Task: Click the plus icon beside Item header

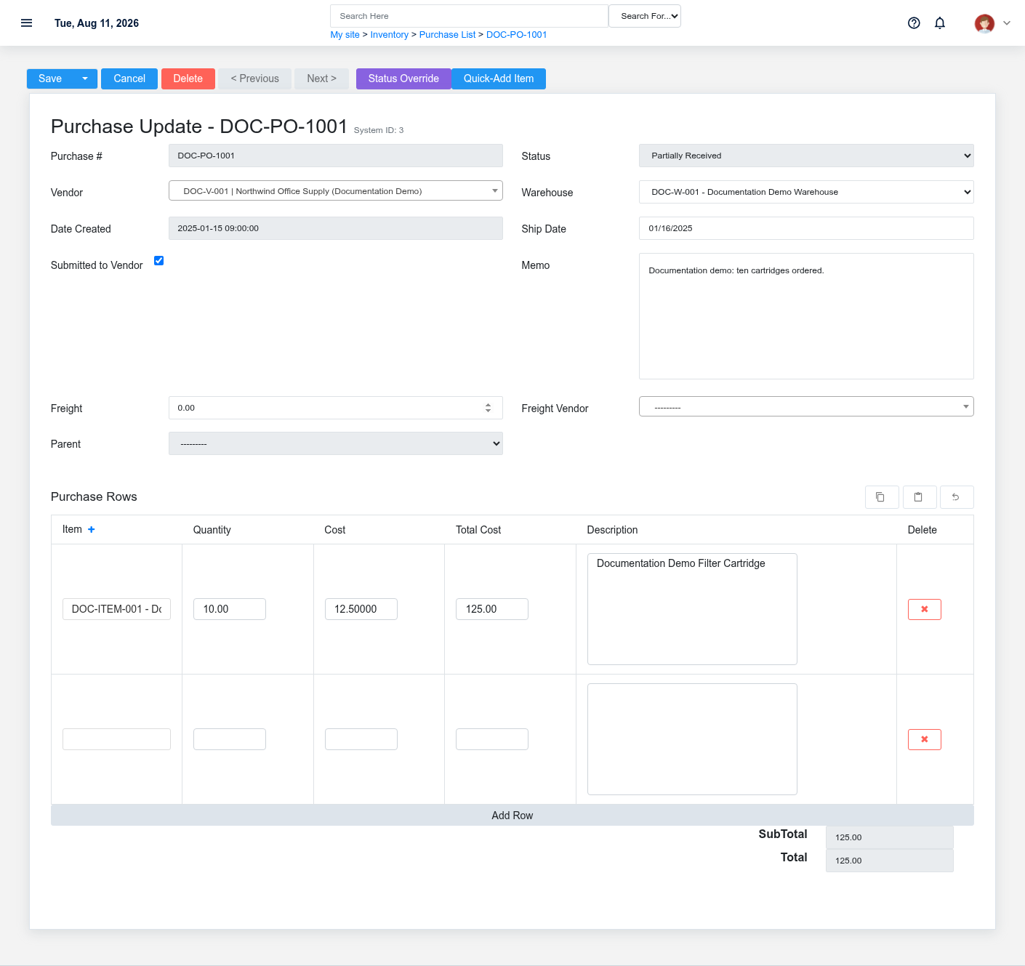Action: (x=92, y=530)
